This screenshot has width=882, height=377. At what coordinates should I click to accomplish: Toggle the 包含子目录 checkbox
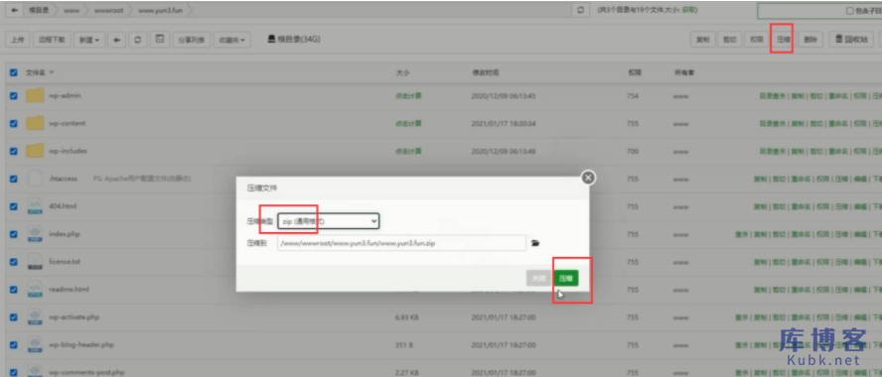pyautogui.click(x=850, y=10)
